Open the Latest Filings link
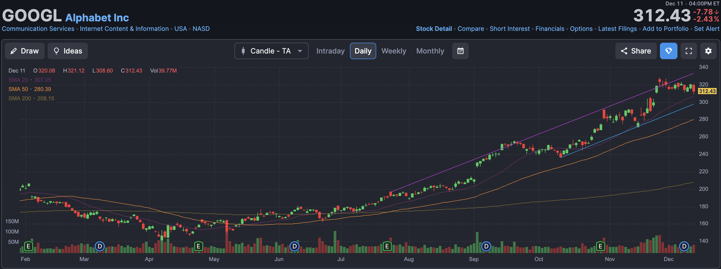The height and width of the screenshot is (269, 721). point(617,29)
